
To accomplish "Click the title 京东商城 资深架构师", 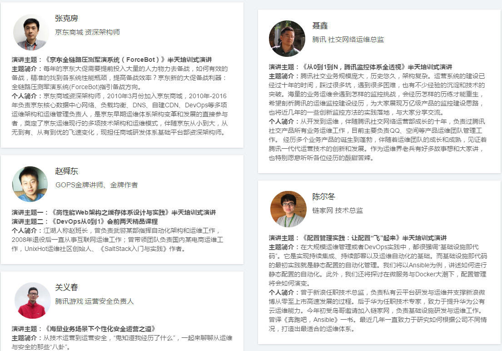I will [87, 32].
